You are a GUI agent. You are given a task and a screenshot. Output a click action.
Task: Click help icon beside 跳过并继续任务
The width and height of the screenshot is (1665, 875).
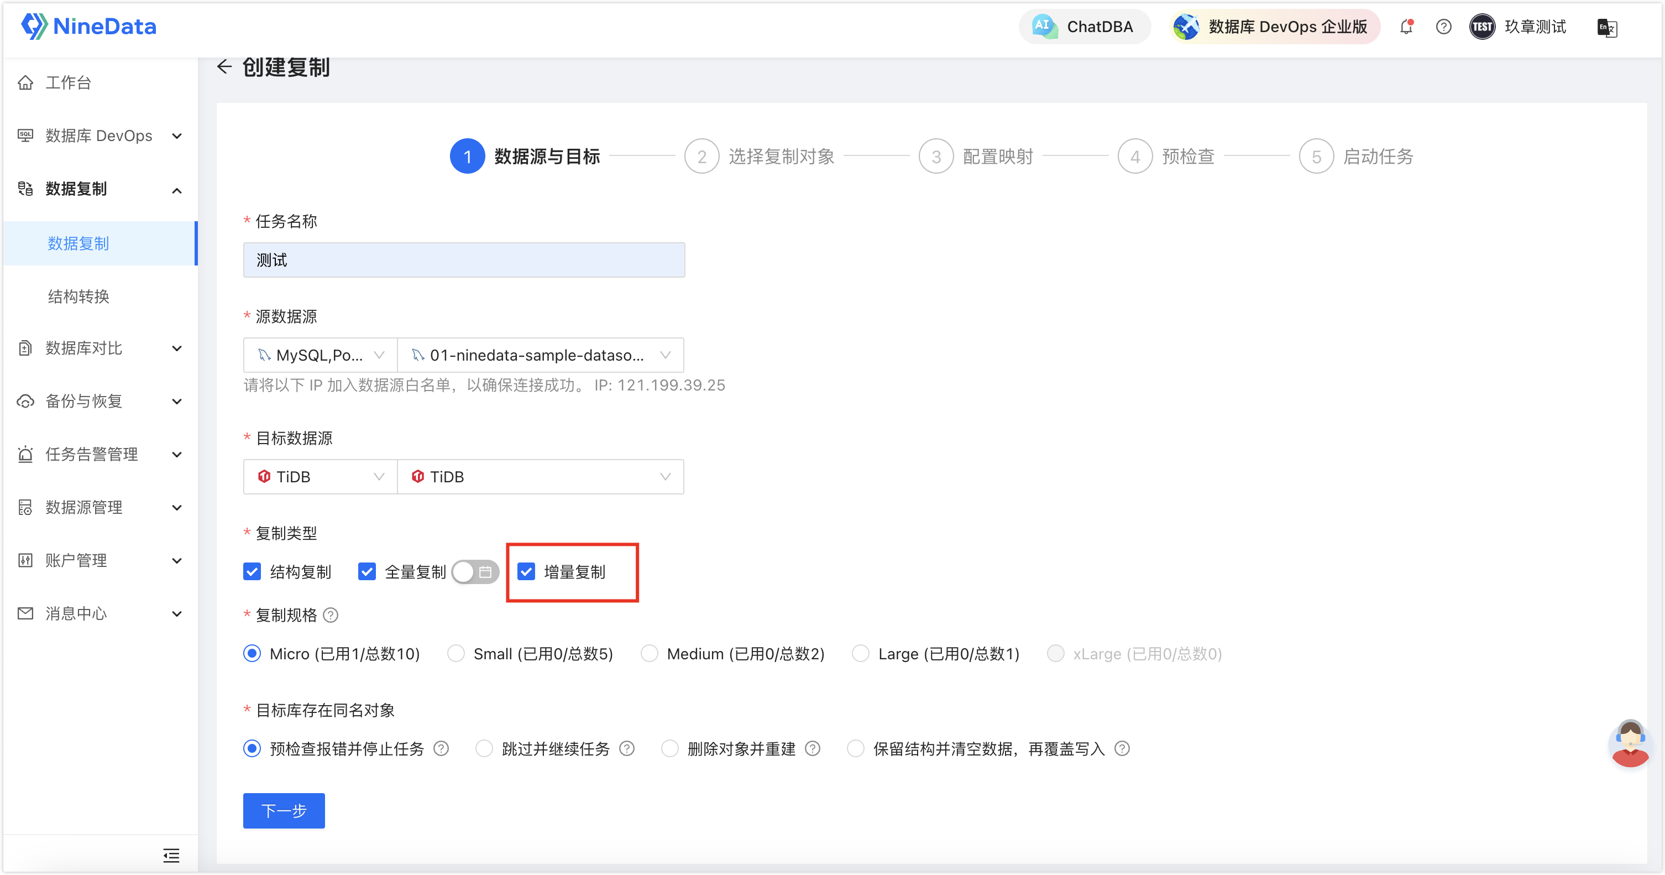pos(626,749)
